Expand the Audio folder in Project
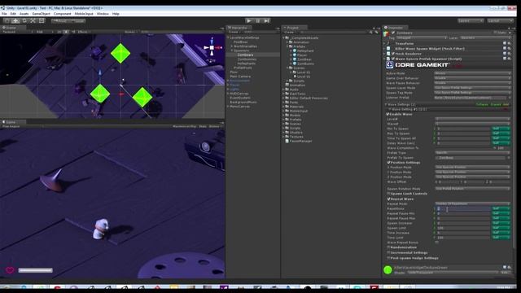521x293 pixels. (x=284, y=90)
